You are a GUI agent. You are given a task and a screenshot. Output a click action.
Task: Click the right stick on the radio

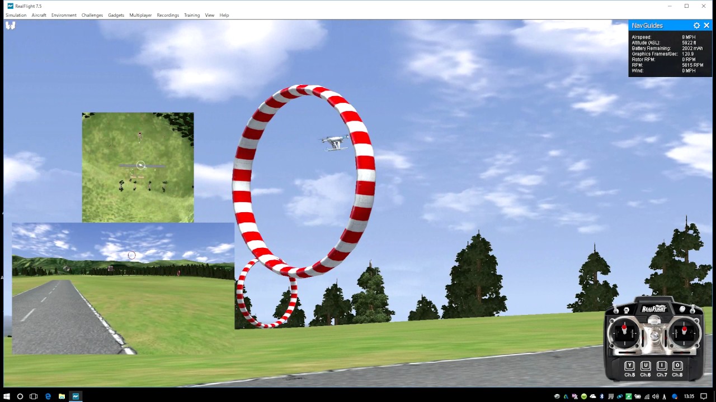[x=684, y=332]
